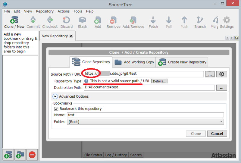Click the Add toolbar icon
The height and width of the screenshot is (163, 241).
[98, 20]
